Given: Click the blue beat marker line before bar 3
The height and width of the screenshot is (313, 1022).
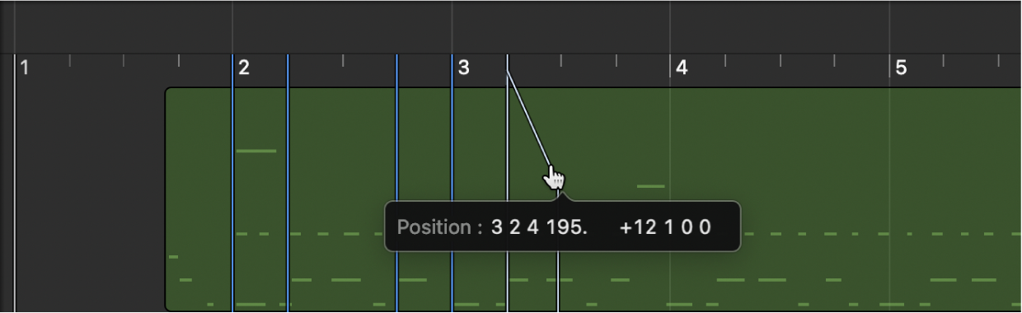Looking at the screenshot, I should pyautogui.click(x=396, y=183).
